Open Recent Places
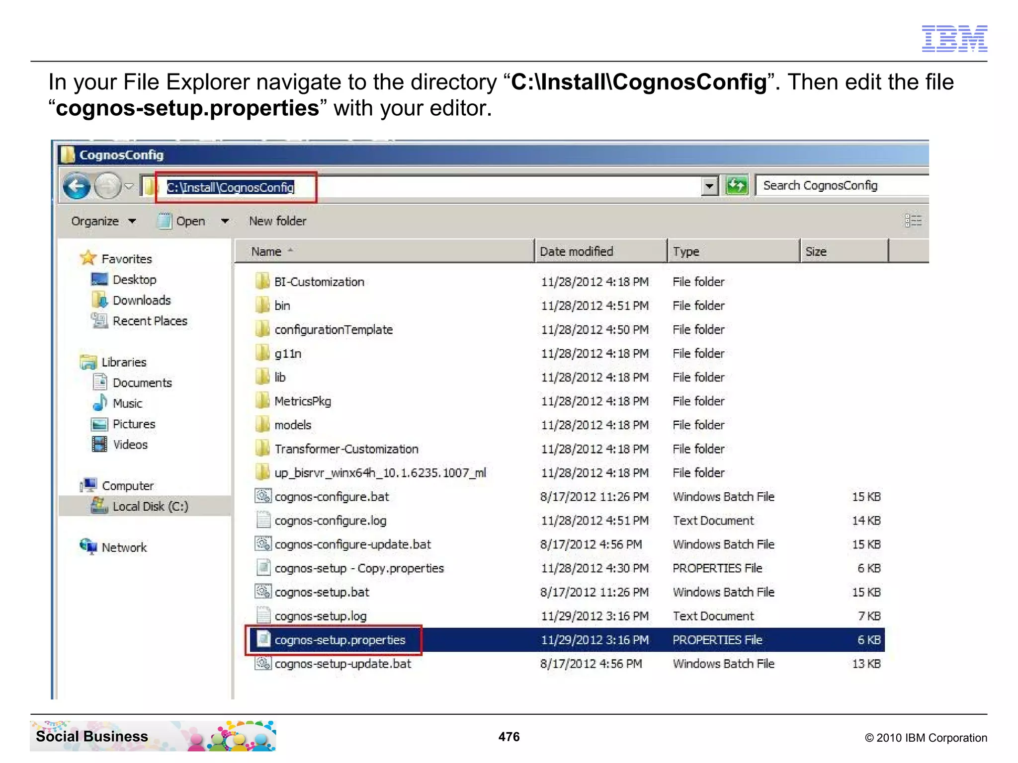Image resolution: width=1018 pixels, height=763 pixels. (x=150, y=321)
